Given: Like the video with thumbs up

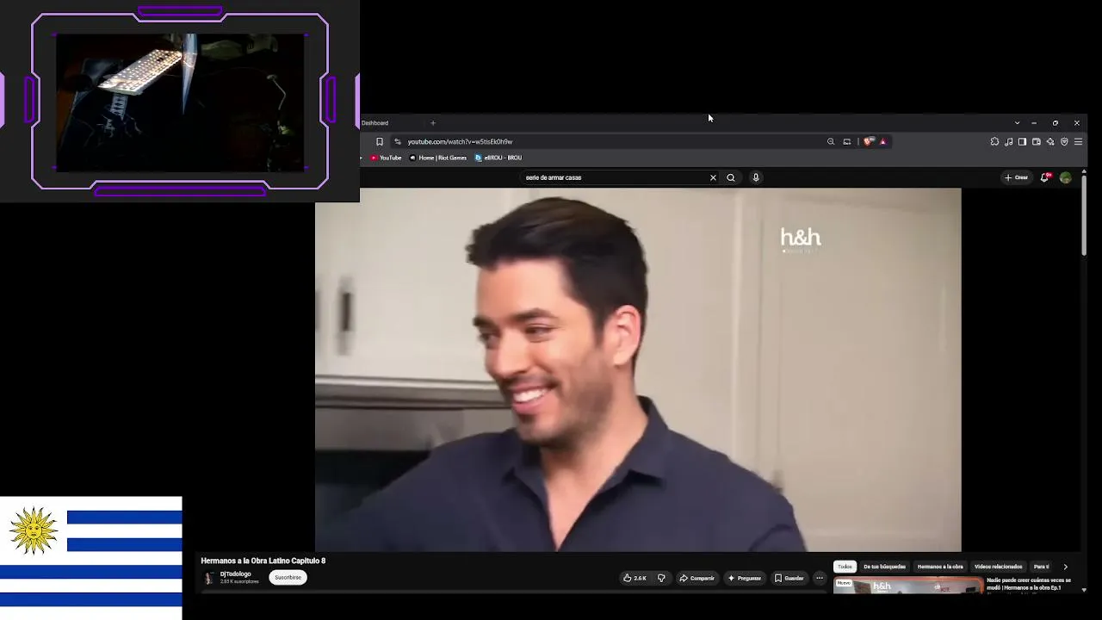Looking at the screenshot, I should [635, 578].
